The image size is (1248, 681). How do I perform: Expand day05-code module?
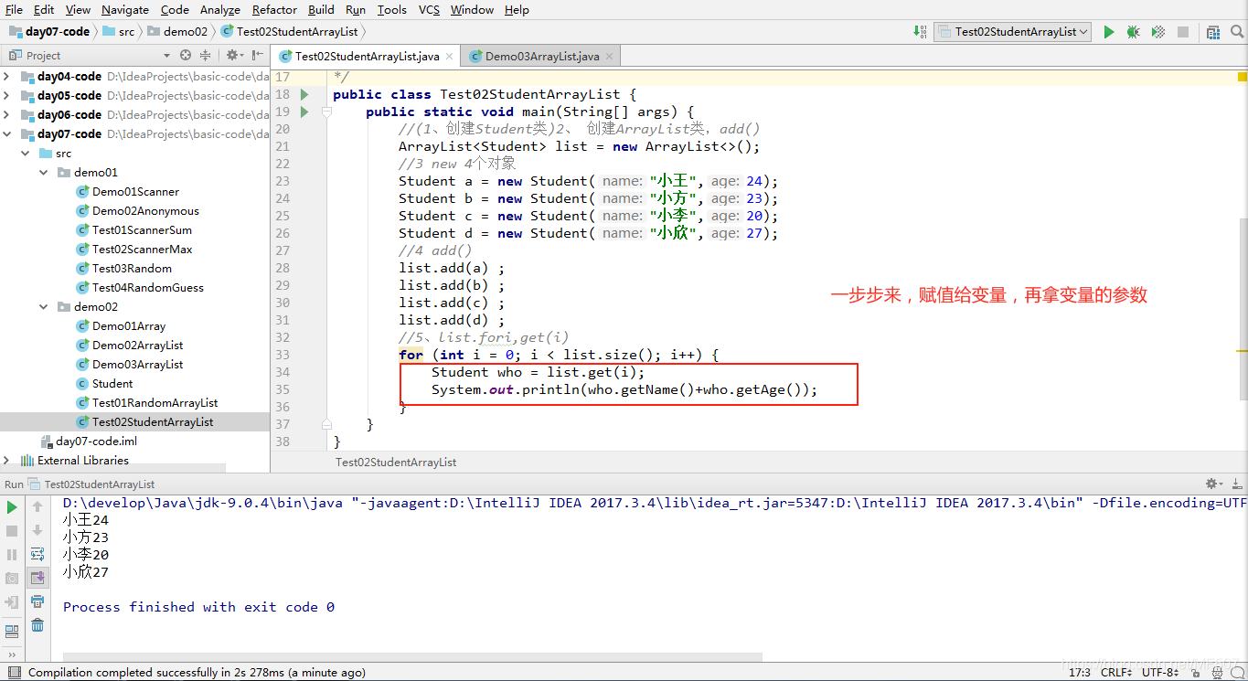pos(7,96)
